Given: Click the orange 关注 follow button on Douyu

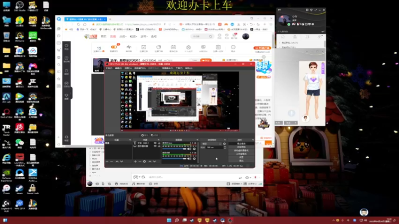Looking at the screenshot, I should coord(205,60).
